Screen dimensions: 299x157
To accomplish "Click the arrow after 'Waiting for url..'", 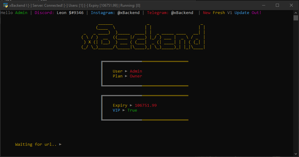I will [x=60, y=145].
